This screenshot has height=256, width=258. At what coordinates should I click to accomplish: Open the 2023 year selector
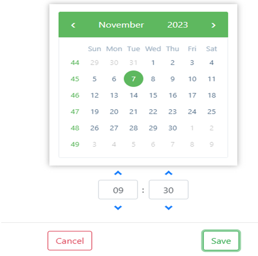click(x=178, y=25)
